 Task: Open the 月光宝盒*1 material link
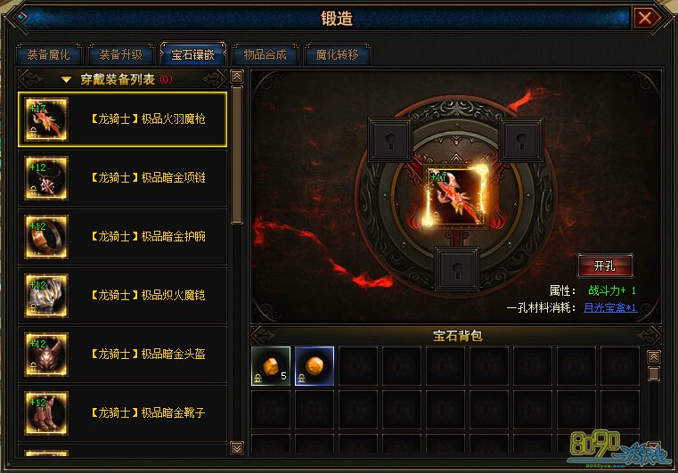610,307
